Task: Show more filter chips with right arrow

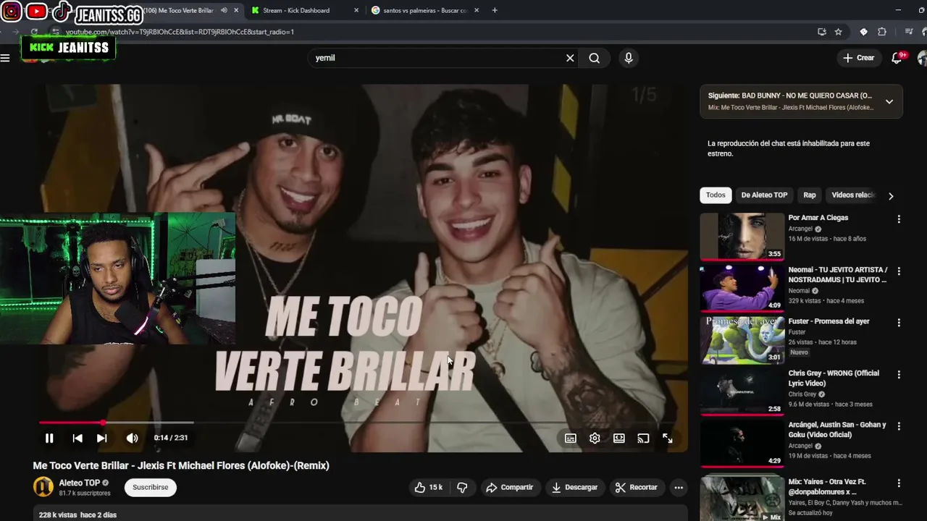Action: point(891,195)
